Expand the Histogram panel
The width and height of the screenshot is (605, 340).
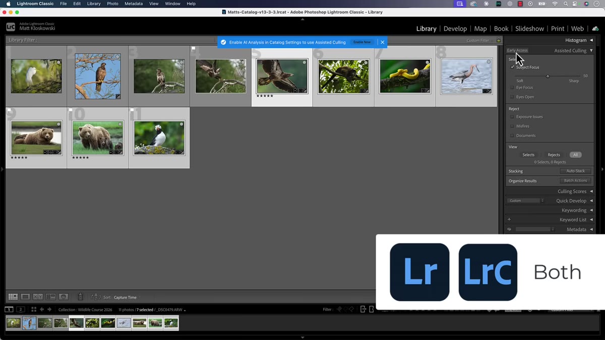(591, 40)
